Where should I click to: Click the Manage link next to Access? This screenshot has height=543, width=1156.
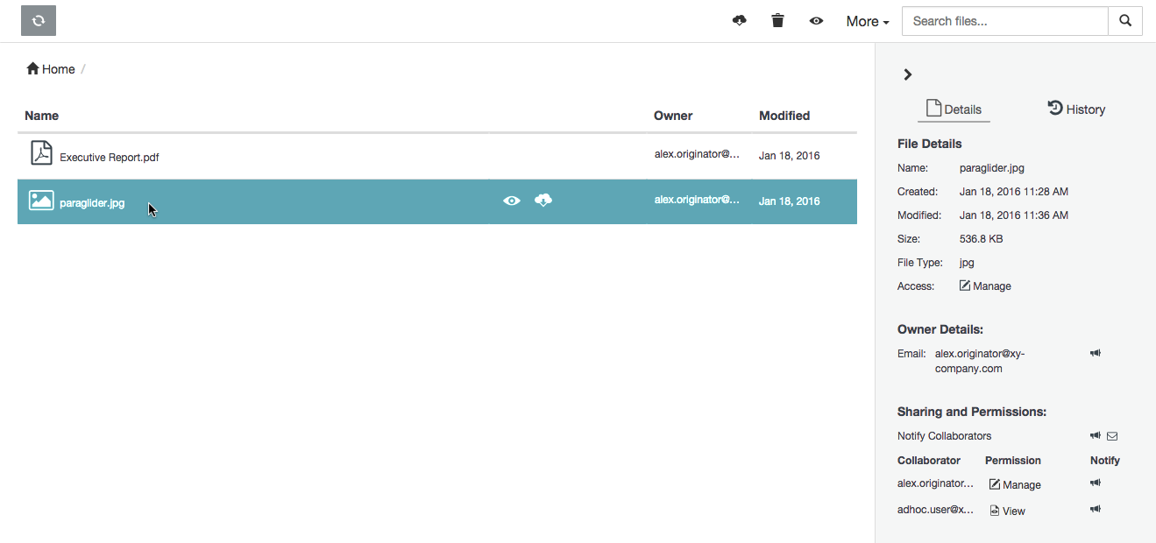point(985,286)
